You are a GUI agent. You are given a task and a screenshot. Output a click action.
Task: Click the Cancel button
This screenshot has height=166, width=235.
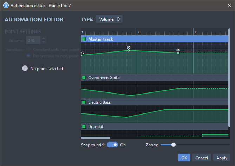tap(201, 158)
